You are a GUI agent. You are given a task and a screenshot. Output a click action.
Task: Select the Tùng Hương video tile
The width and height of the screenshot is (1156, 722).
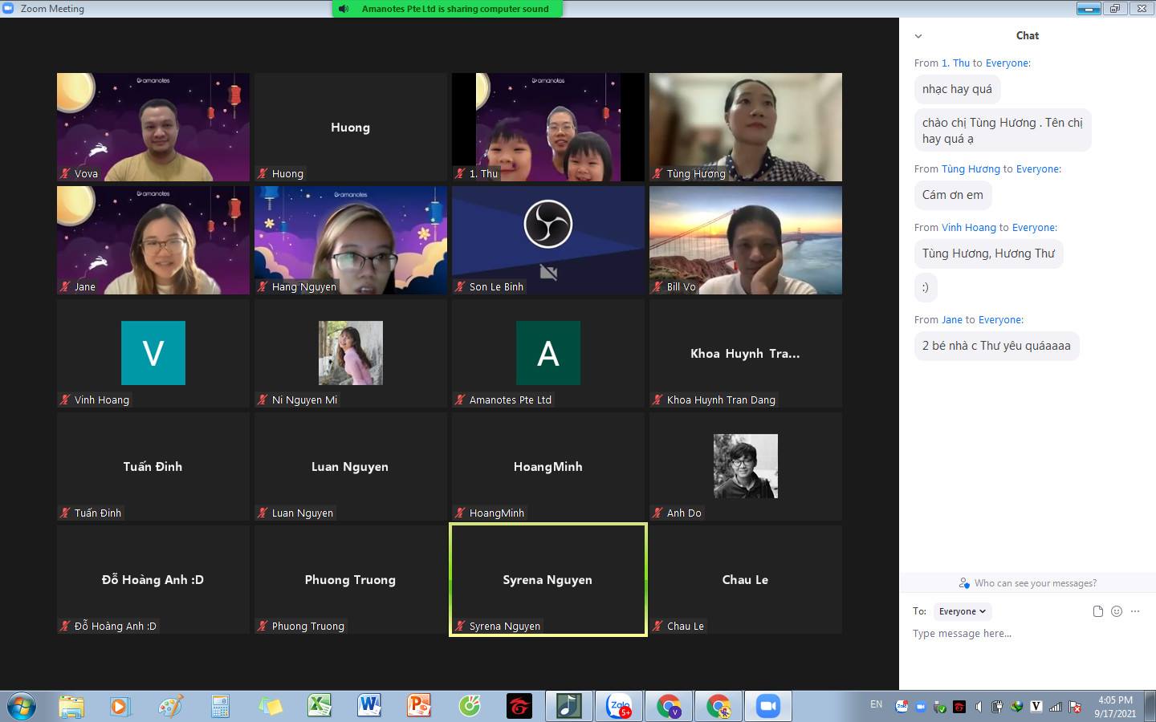pos(746,127)
